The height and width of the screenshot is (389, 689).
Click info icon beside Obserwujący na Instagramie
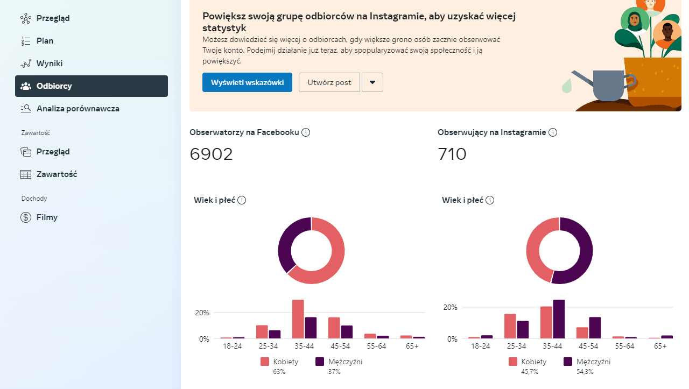pos(553,132)
